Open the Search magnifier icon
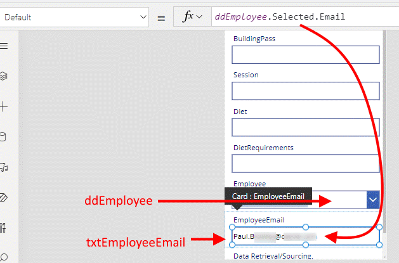399x263 pixels. pos(4,257)
